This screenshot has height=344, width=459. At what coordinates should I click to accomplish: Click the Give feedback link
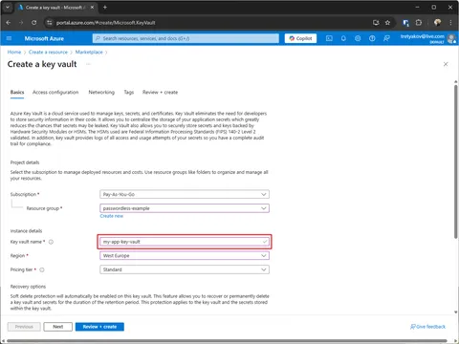click(427, 327)
